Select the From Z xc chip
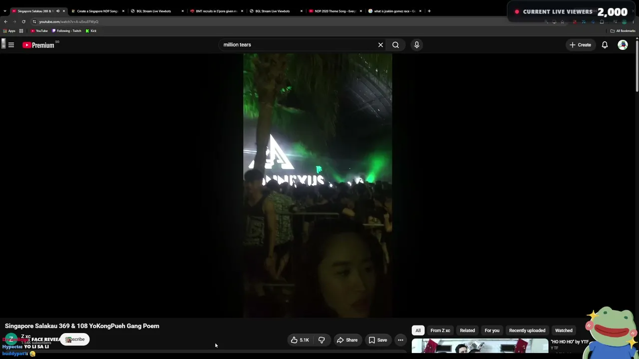Image resolution: width=639 pixels, height=359 pixels. (x=440, y=331)
